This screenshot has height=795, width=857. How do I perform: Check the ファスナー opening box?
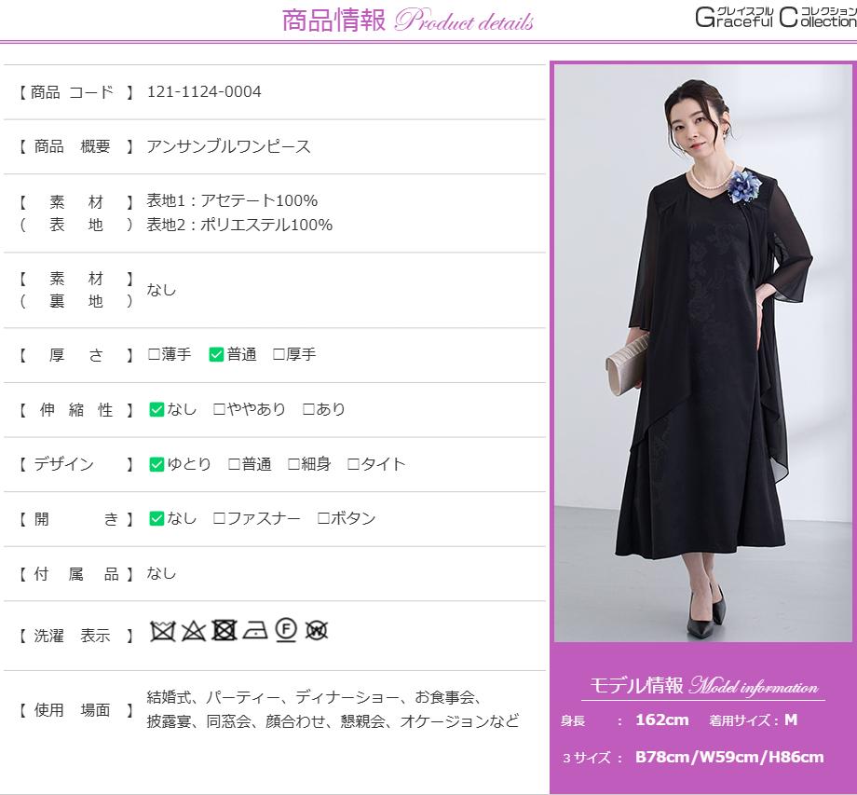coord(219,518)
